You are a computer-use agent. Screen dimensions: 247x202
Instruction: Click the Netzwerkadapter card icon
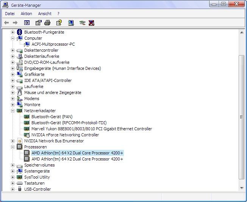20,111
